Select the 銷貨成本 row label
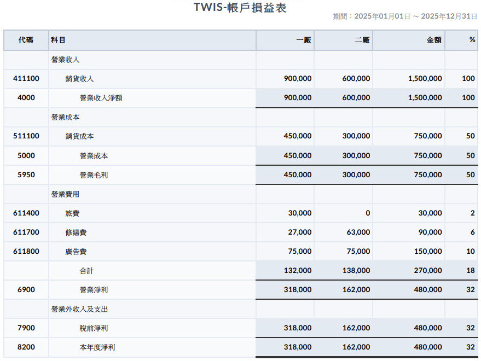The height and width of the screenshot is (361, 481). [79, 136]
